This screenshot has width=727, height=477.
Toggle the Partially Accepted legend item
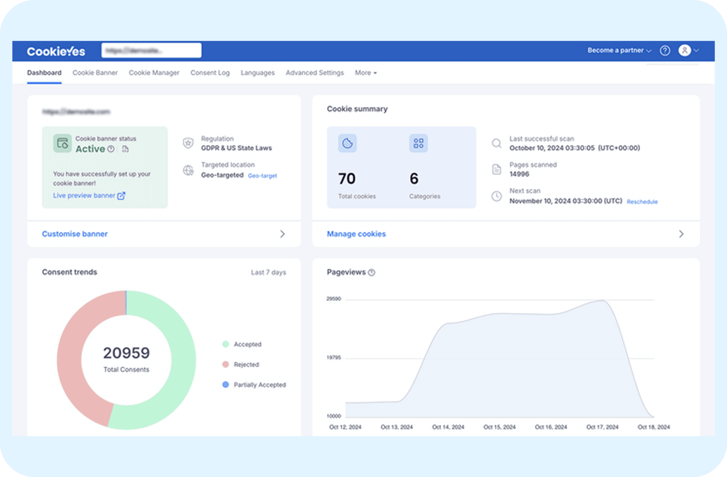[x=254, y=384]
